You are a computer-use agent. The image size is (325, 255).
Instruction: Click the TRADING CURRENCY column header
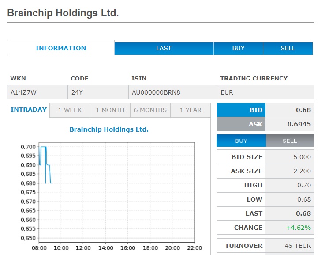tap(254, 78)
